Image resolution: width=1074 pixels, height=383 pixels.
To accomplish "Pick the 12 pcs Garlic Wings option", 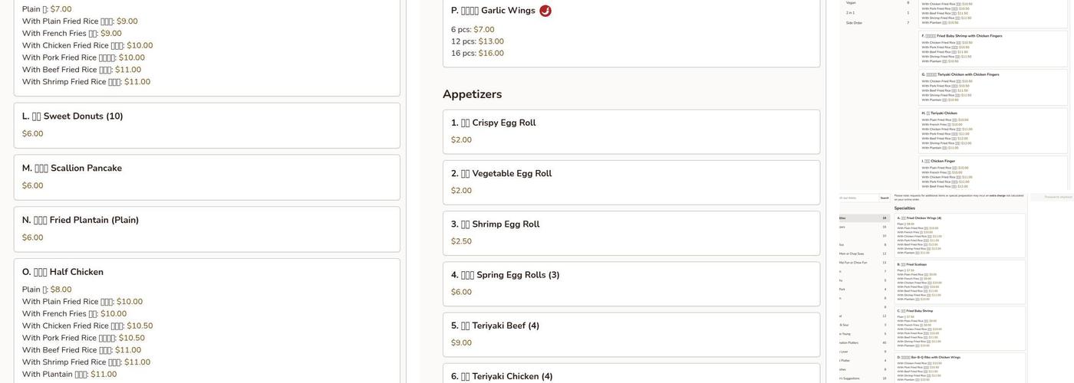I will click(477, 41).
